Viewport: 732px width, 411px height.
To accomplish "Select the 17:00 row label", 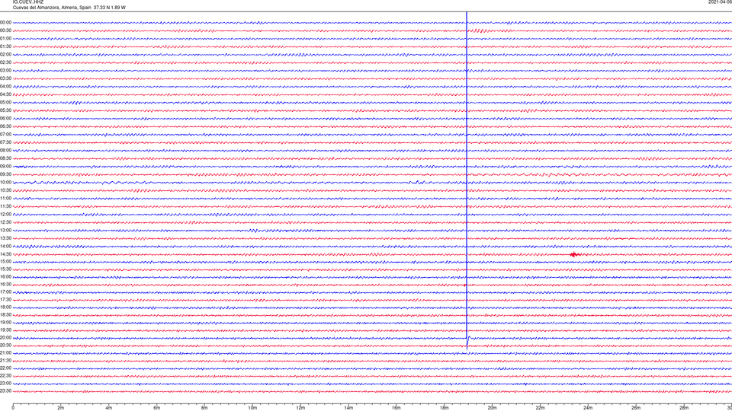I will (5, 292).
